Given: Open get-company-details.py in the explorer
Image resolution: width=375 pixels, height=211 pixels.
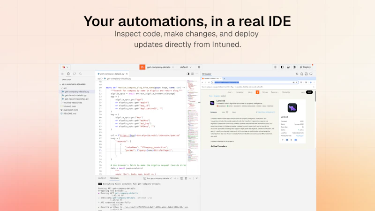Looking at the screenshot, I should 77,91.
